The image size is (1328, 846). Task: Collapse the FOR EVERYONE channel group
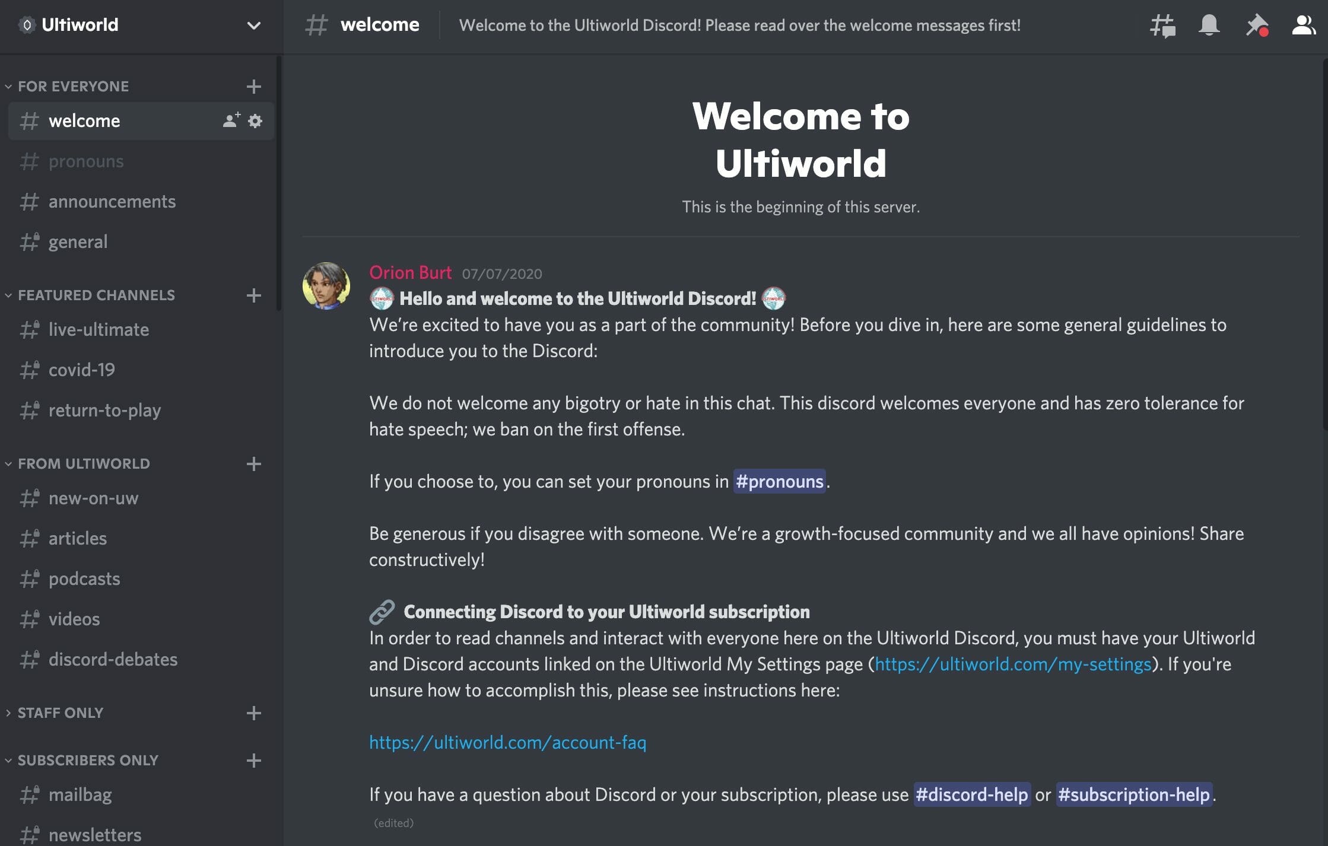click(x=9, y=85)
